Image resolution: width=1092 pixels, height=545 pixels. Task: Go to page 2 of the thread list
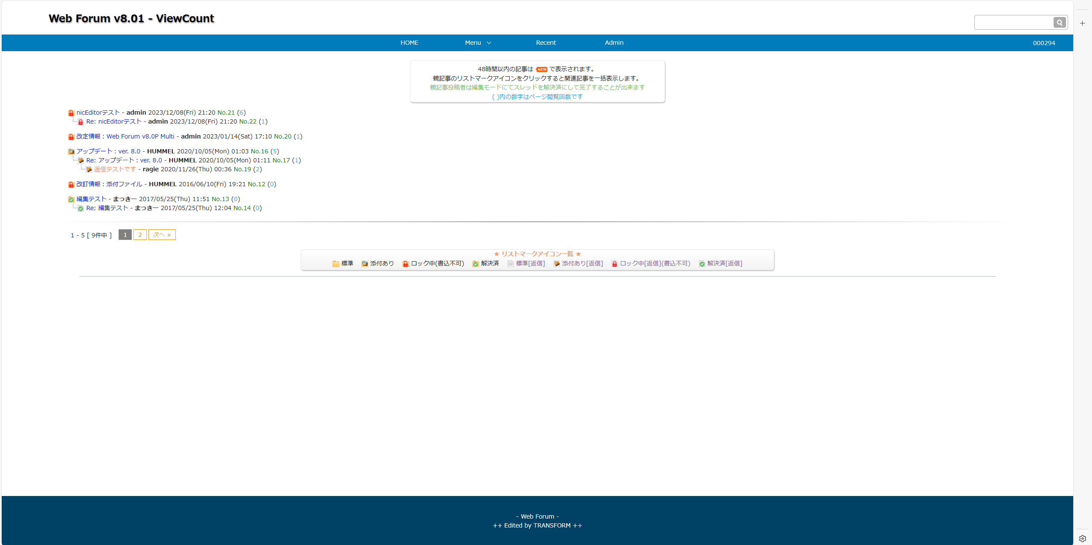point(140,235)
